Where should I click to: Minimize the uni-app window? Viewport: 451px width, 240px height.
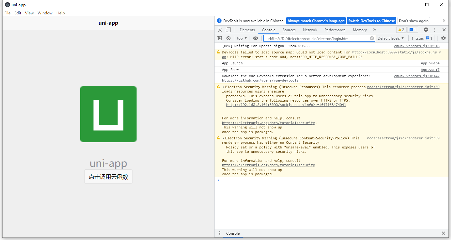(412, 5)
